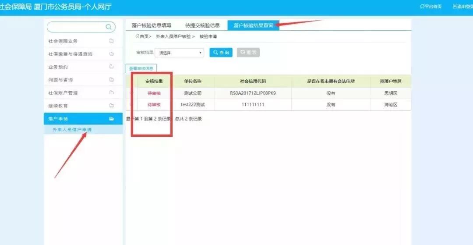The width and height of the screenshot is (473, 245).
Task: Click the 思明区 cell
Action: pyautogui.click(x=391, y=93)
